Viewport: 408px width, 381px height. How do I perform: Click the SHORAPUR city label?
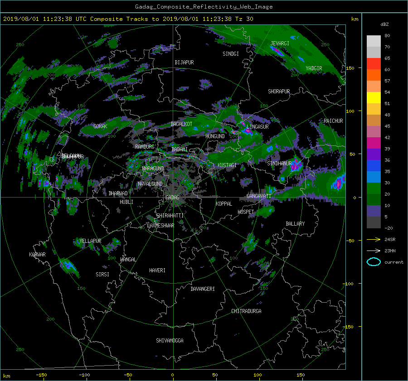(279, 92)
